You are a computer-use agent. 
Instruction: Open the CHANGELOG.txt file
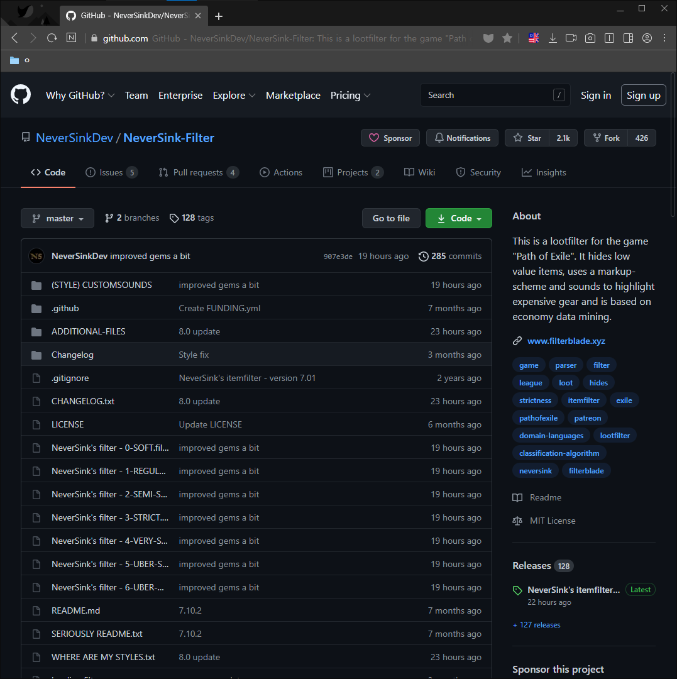click(x=83, y=401)
